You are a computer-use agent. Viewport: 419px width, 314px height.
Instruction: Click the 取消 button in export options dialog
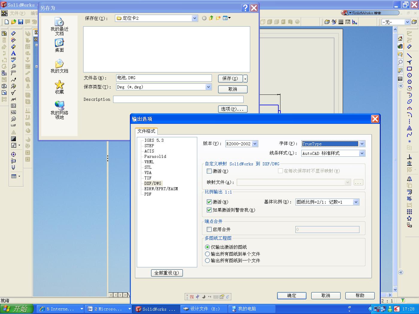pos(326,296)
